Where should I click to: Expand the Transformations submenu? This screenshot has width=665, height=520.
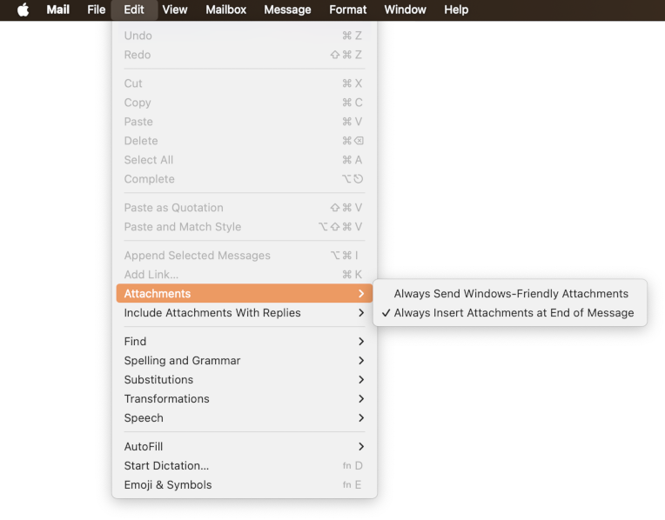click(x=245, y=398)
